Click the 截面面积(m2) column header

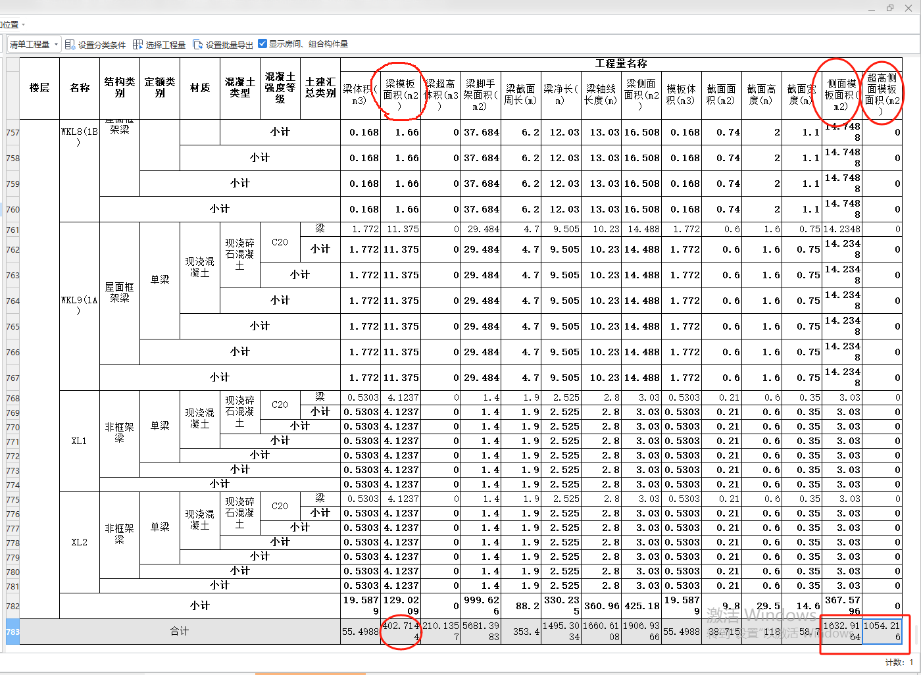pyautogui.click(x=722, y=95)
